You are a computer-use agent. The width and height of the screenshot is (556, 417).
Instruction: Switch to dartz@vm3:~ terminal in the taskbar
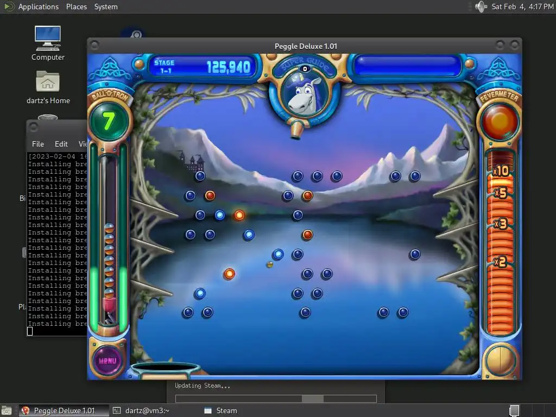(x=141, y=410)
